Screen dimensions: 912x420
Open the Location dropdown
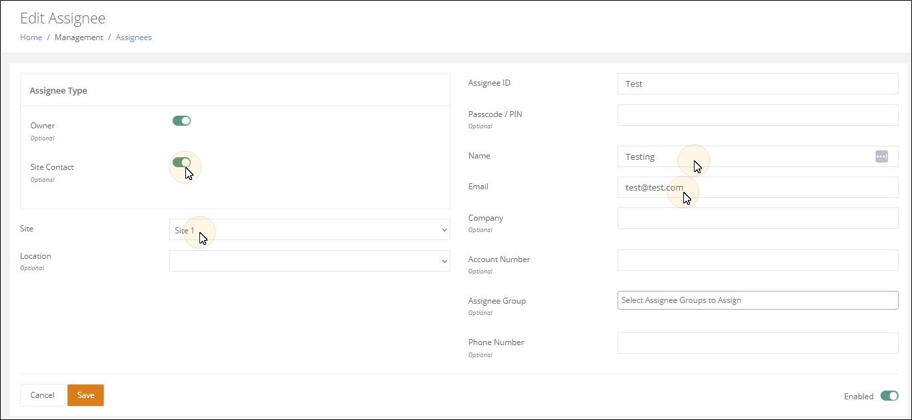310,261
